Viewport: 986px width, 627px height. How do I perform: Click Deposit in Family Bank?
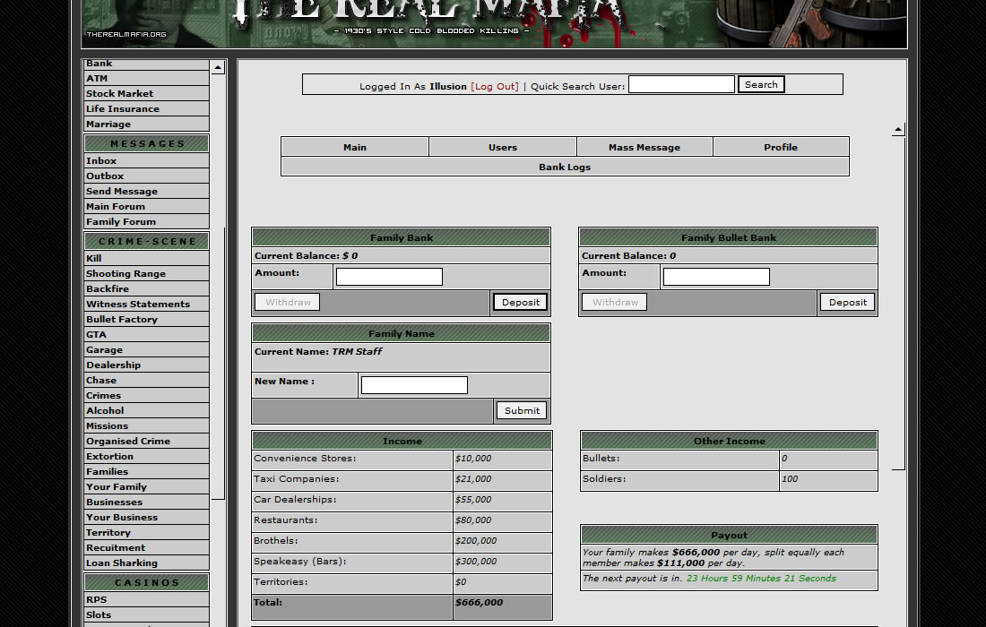[520, 303]
